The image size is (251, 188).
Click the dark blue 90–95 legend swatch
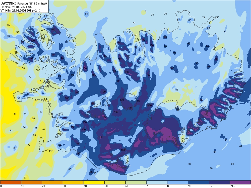[x=199, y=182]
